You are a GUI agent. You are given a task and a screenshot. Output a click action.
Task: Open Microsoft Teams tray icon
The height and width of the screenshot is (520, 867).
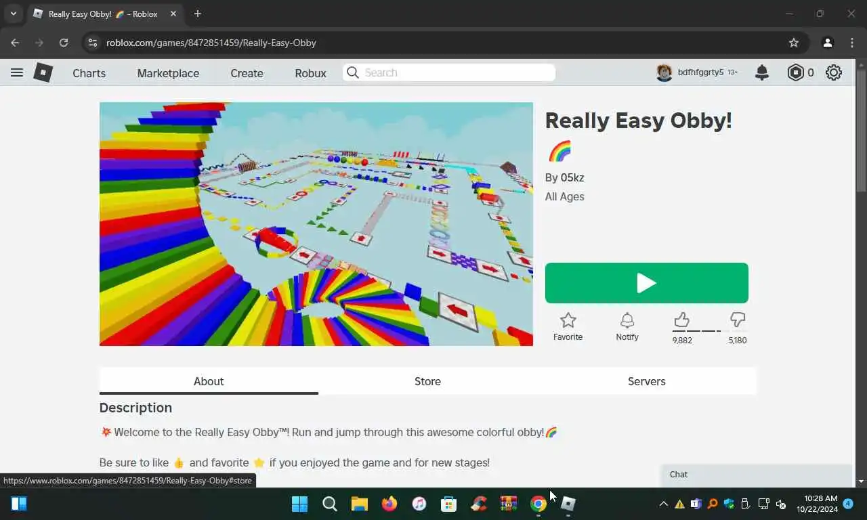coord(696,504)
